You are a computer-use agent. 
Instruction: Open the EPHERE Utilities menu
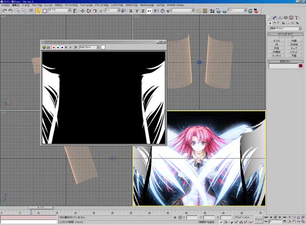click(175, 5)
